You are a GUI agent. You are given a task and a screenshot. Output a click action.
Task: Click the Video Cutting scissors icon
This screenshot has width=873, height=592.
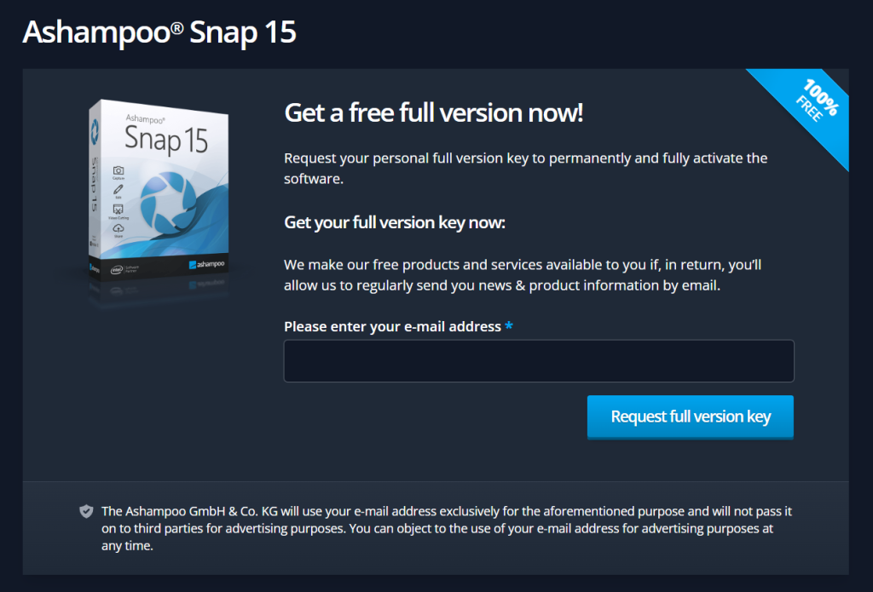pos(118,210)
